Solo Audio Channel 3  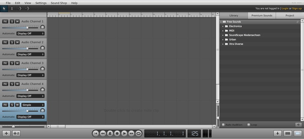[x=12, y=63]
